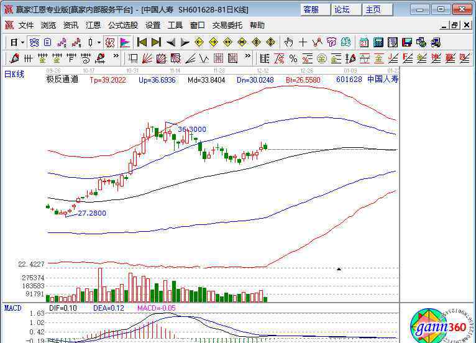The width and height of the screenshot is (476, 343).
Task: Open the 工具 menu
Action: (175, 25)
